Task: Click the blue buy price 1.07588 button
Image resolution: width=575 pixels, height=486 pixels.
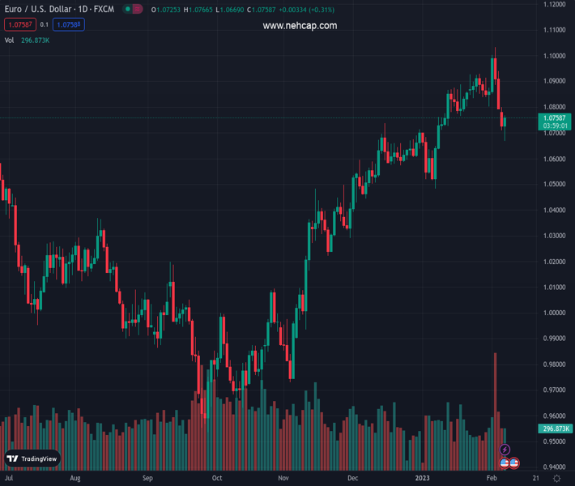Action: click(69, 25)
